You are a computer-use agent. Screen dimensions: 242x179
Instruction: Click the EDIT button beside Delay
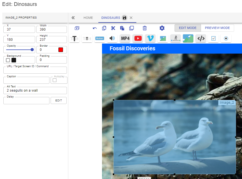(x=59, y=100)
